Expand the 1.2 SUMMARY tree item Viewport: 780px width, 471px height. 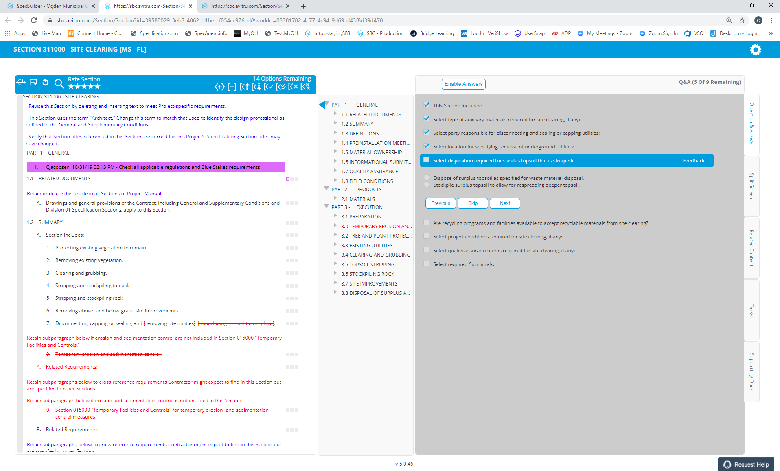coord(336,124)
